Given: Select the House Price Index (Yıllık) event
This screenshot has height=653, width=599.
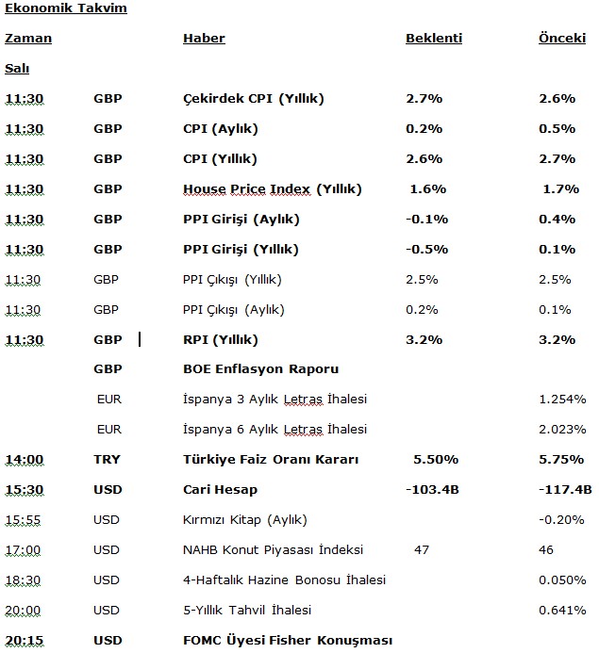Looking at the screenshot, I should [x=272, y=189].
